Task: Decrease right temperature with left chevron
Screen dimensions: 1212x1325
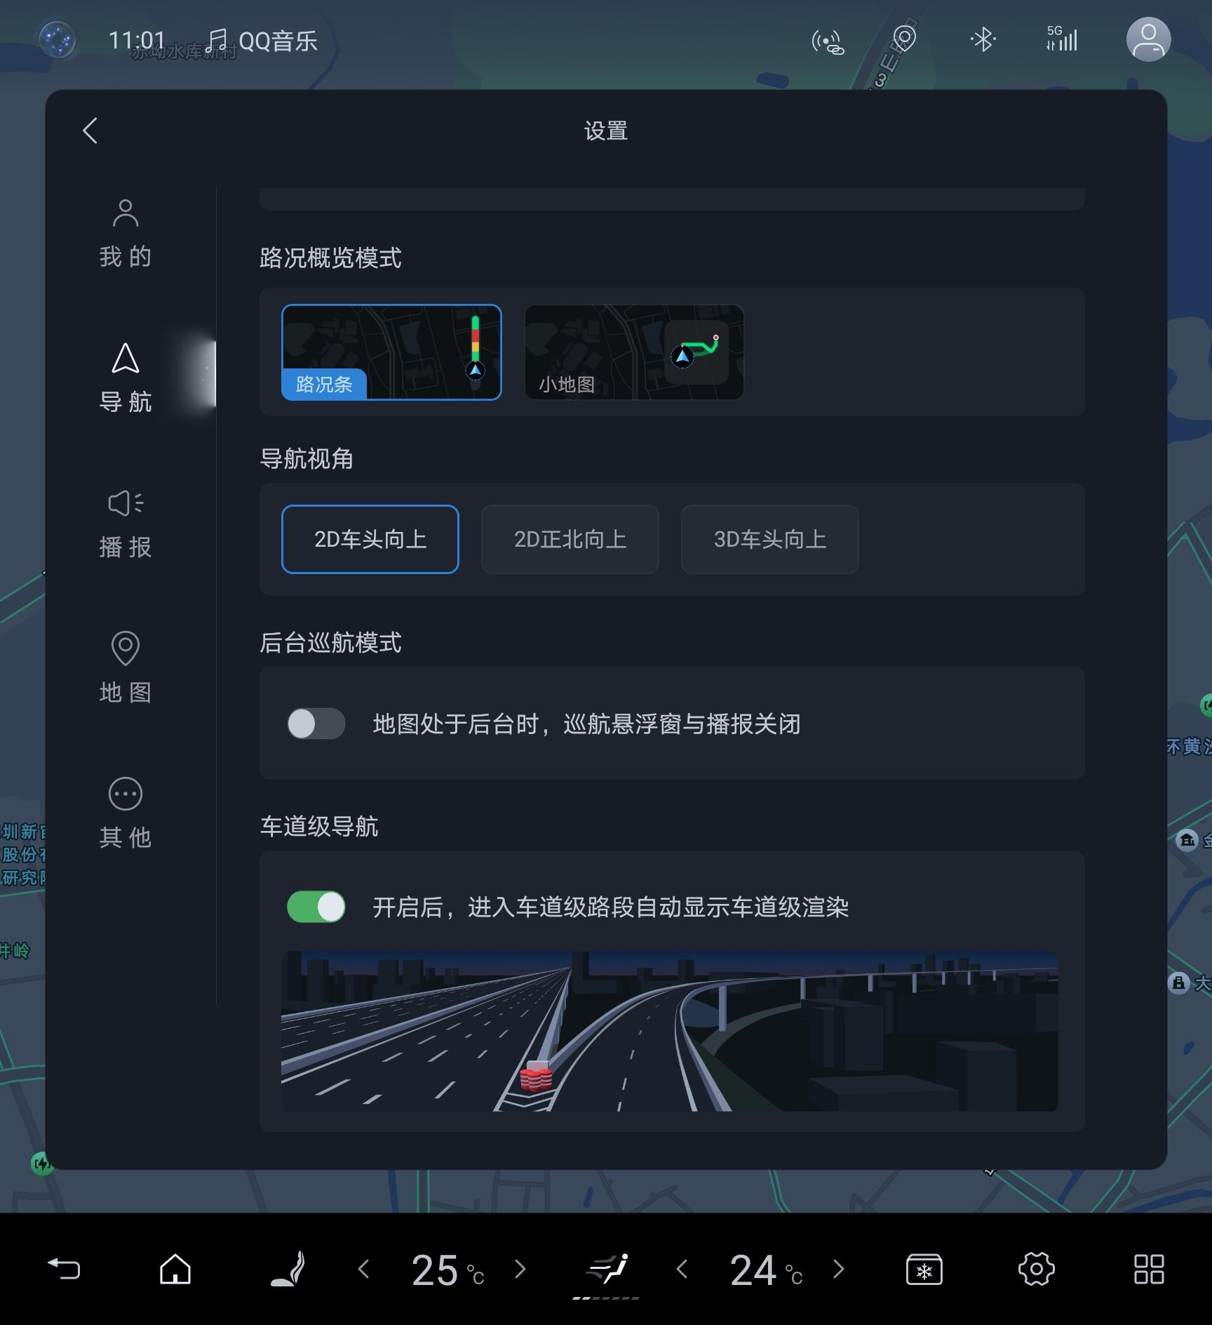Action: coord(682,1269)
